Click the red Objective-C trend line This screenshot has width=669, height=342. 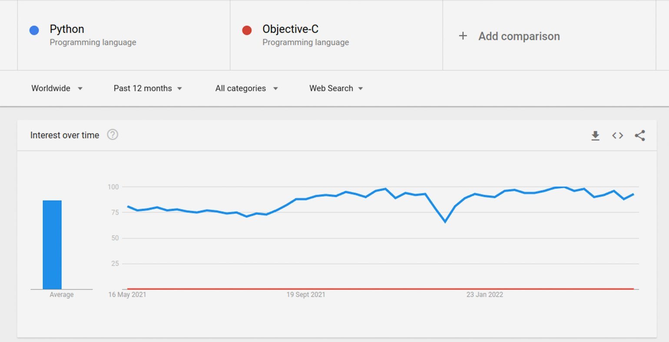[x=381, y=289]
